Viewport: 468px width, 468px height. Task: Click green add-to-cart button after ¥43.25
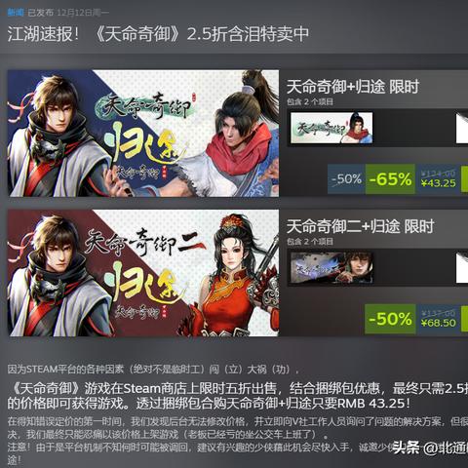pos(464,179)
